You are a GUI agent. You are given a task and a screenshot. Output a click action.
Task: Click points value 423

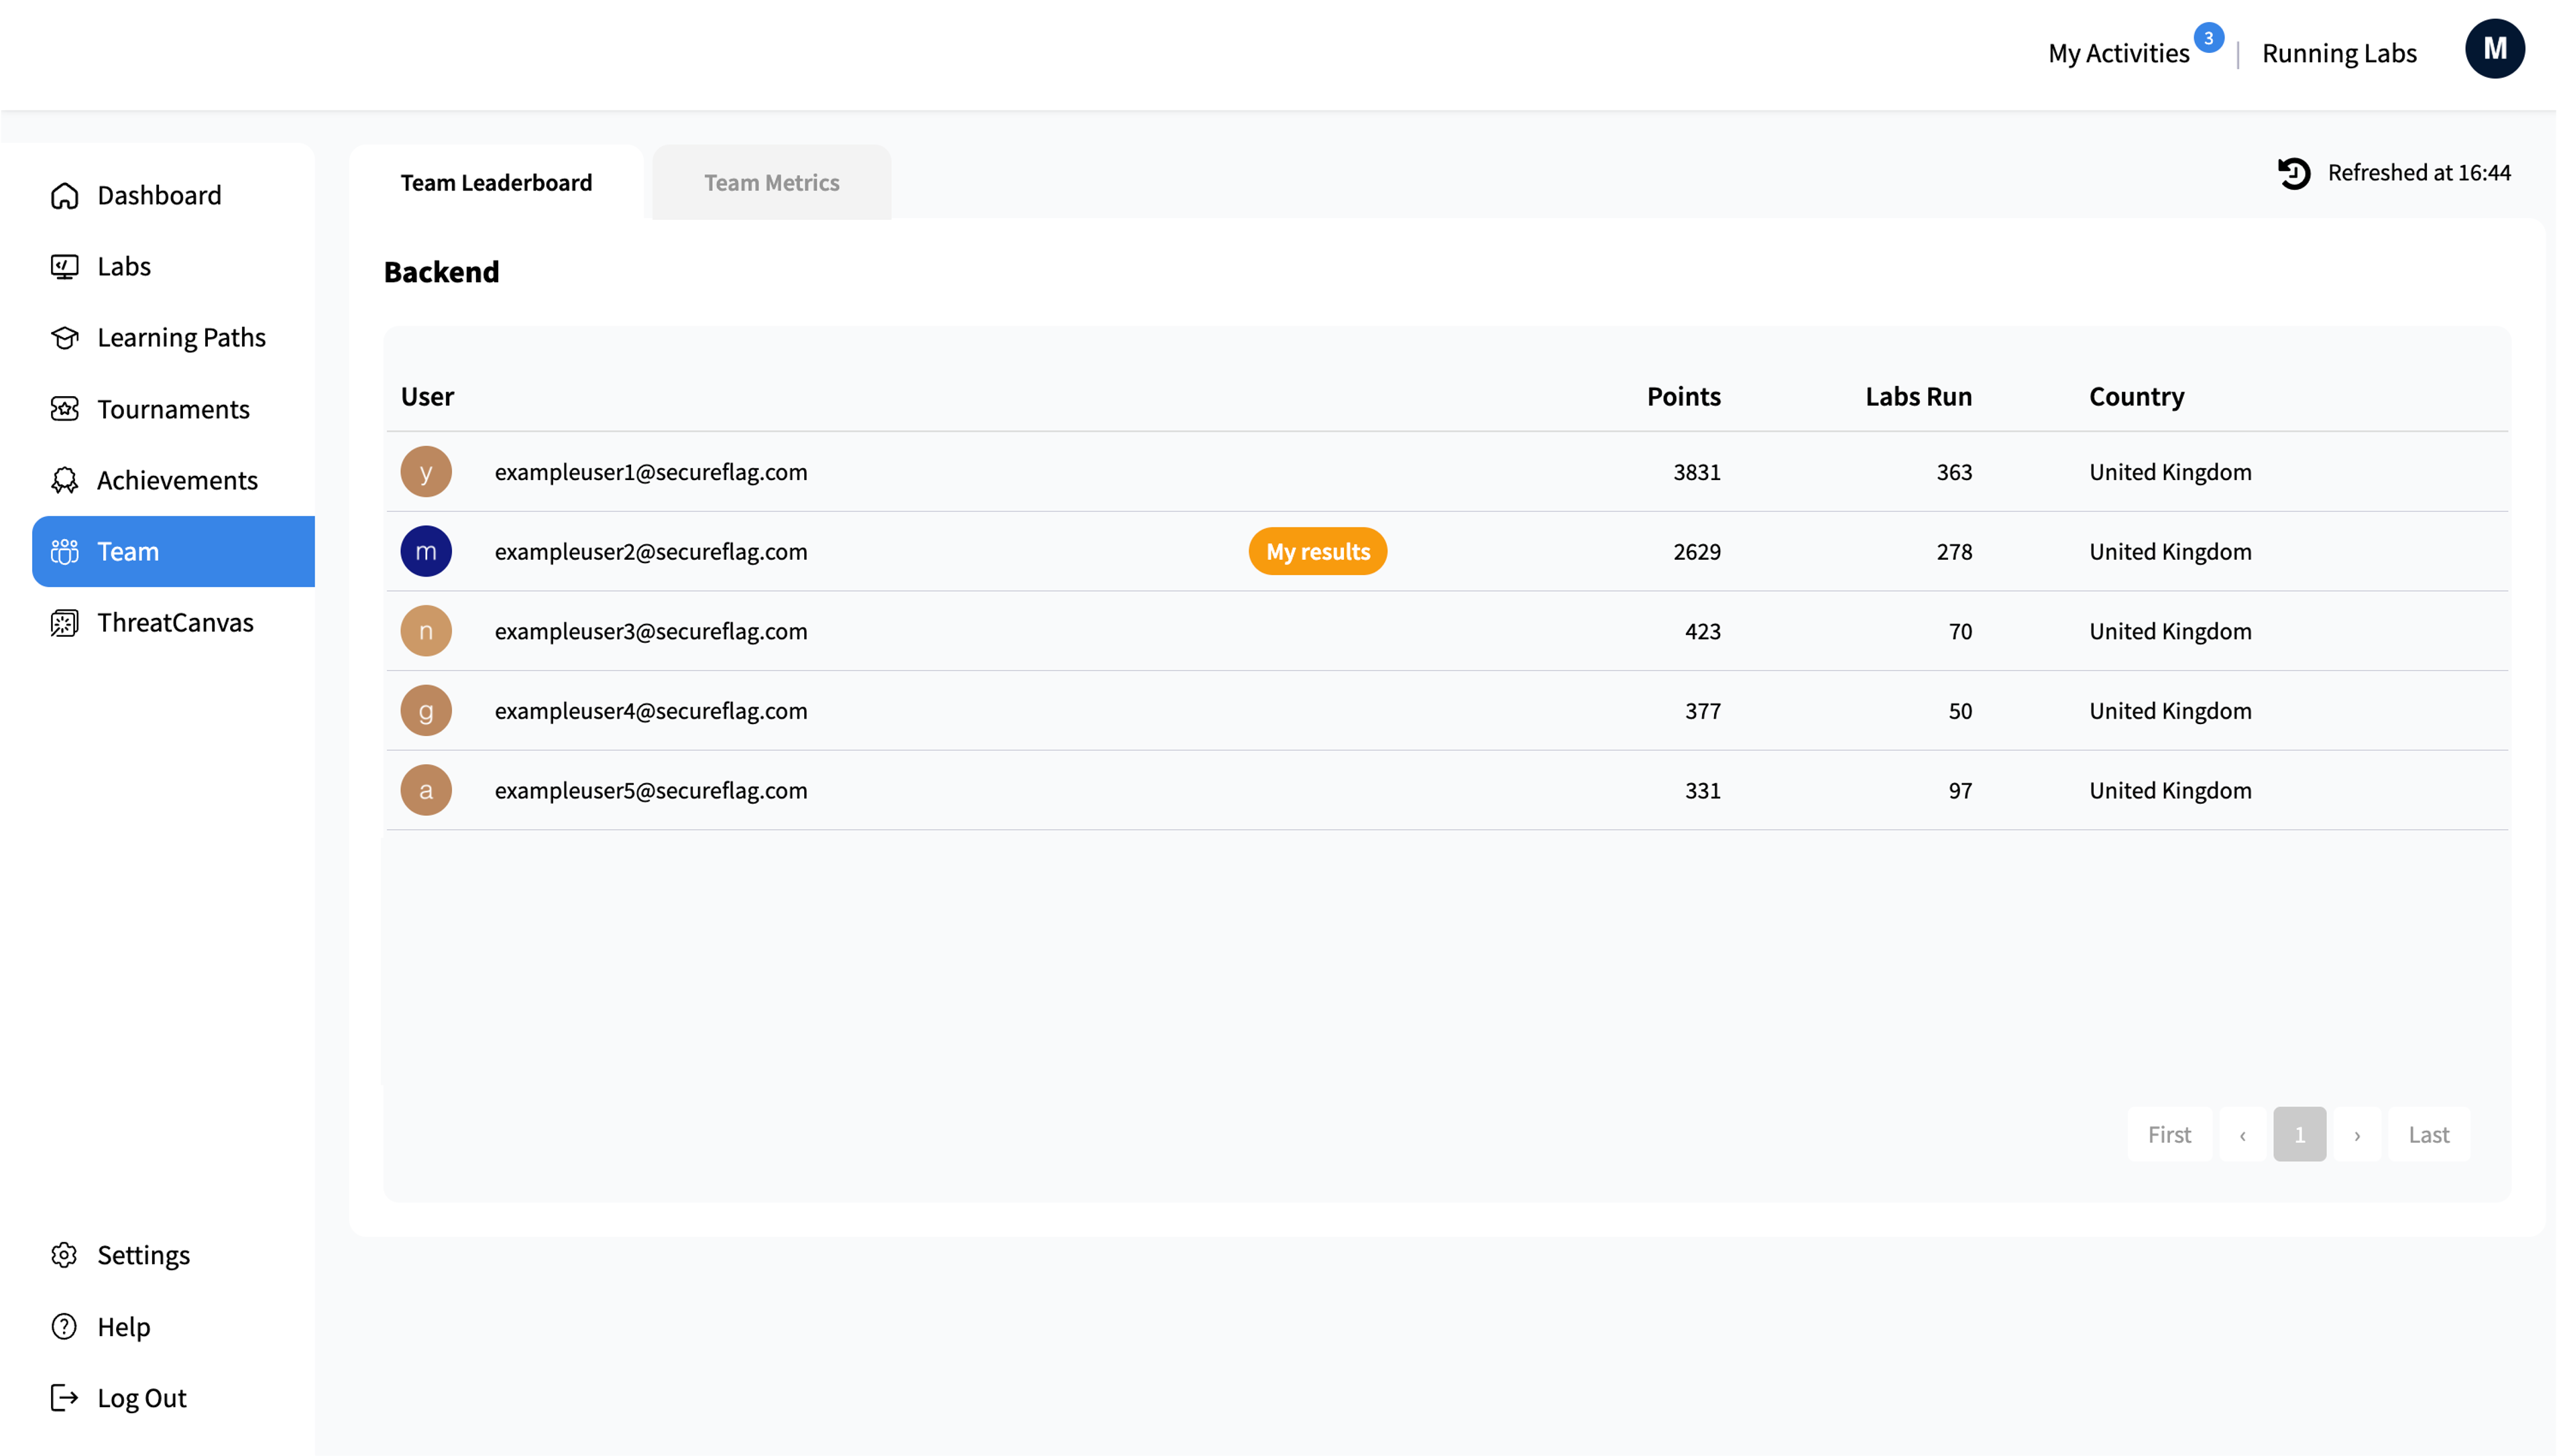1703,631
